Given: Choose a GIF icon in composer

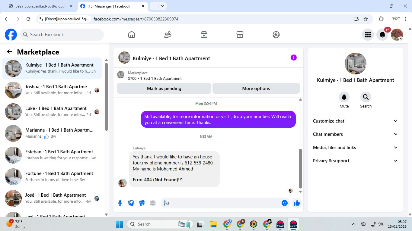Looking at the screenshot, I should (153, 203).
